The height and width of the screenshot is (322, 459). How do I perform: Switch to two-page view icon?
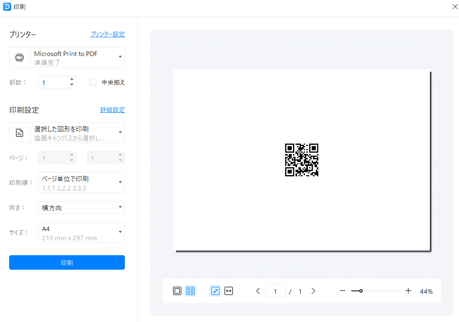coord(190,291)
